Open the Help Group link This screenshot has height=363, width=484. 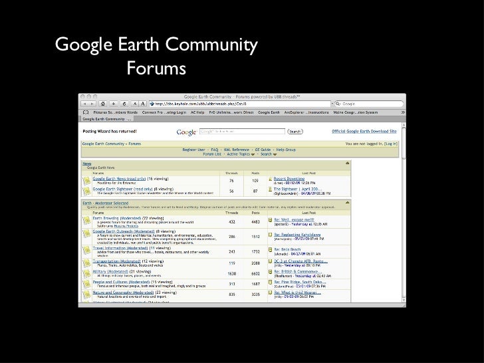click(286, 150)
